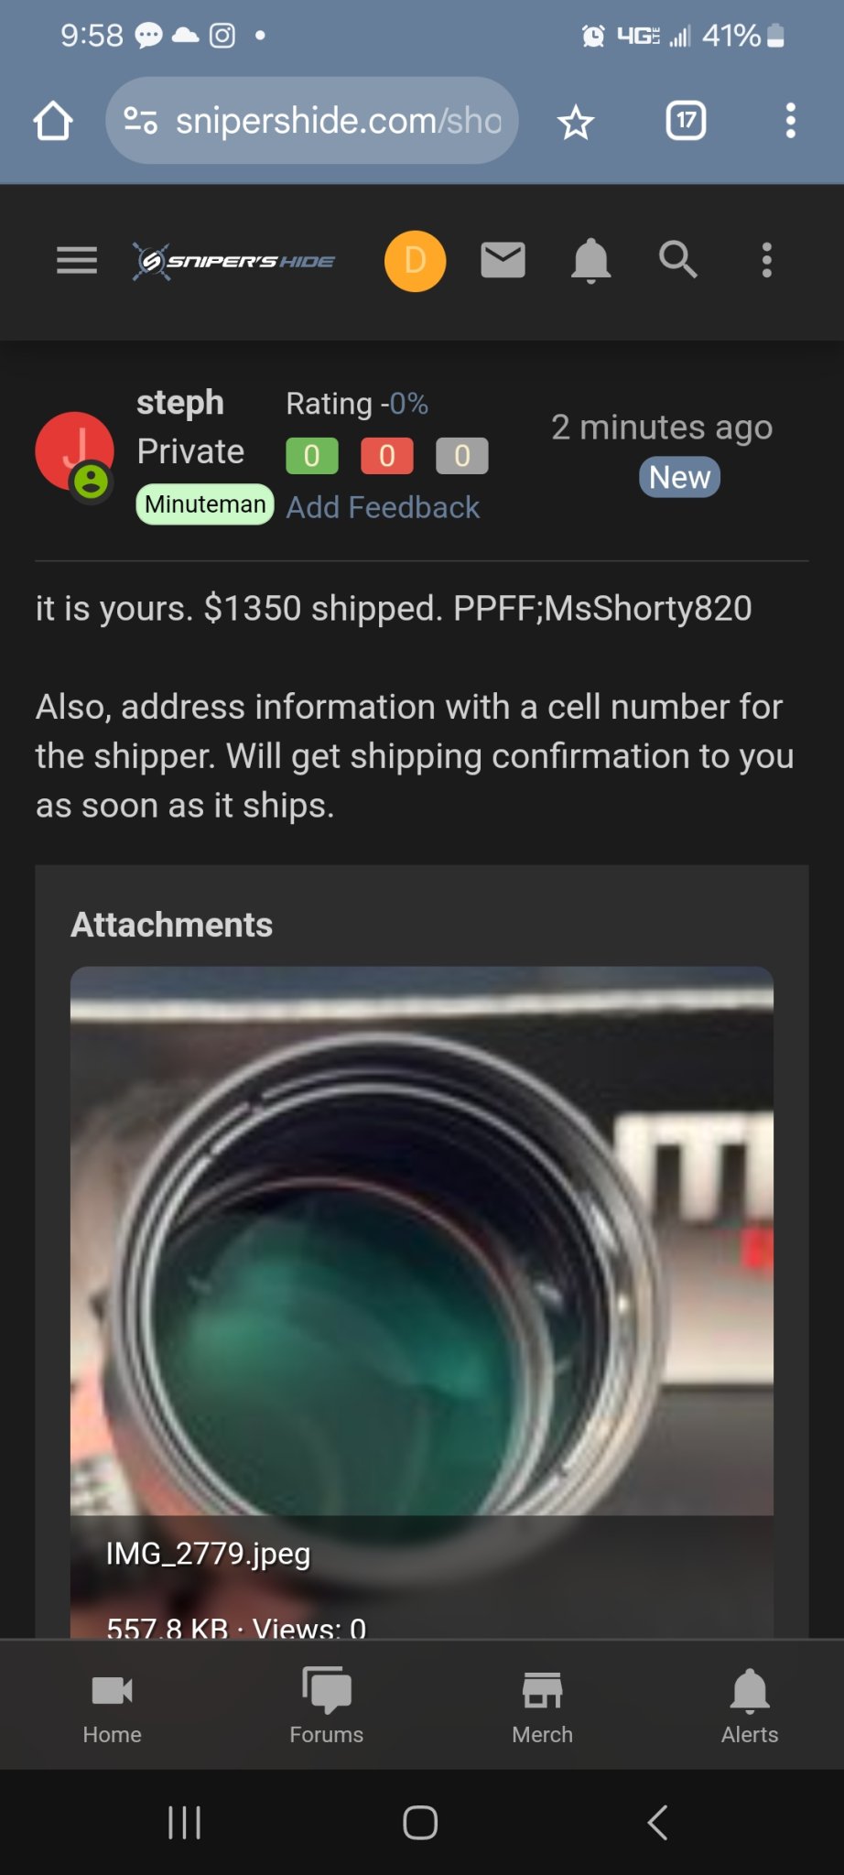Viewport: 844px width, 1875px height.
Task: Bookmark page with the star icon
Action: [x=576, y=122]
